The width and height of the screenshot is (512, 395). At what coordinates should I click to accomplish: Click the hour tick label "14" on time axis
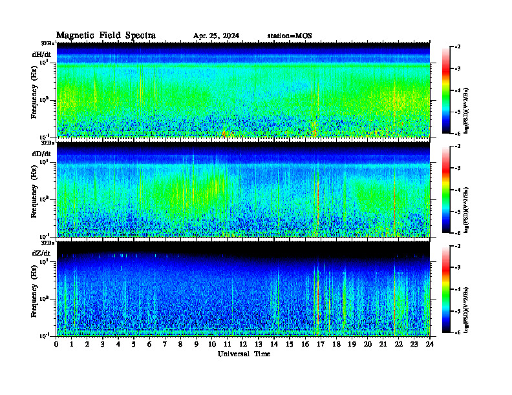point(274,345)
